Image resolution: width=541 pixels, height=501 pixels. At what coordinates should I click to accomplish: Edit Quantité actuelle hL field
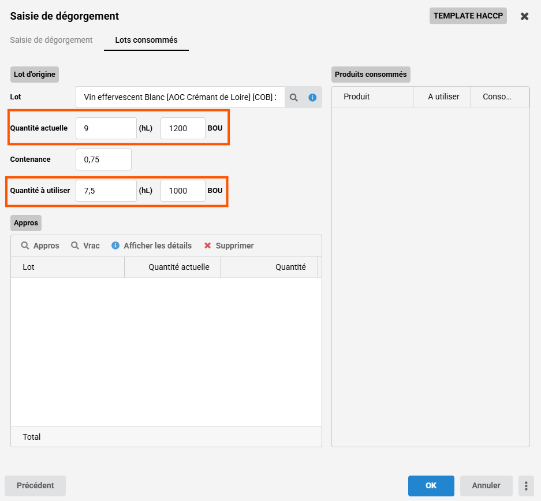[106, 128]
